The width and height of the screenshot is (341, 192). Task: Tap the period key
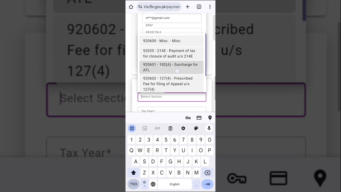tap(196, 184)
